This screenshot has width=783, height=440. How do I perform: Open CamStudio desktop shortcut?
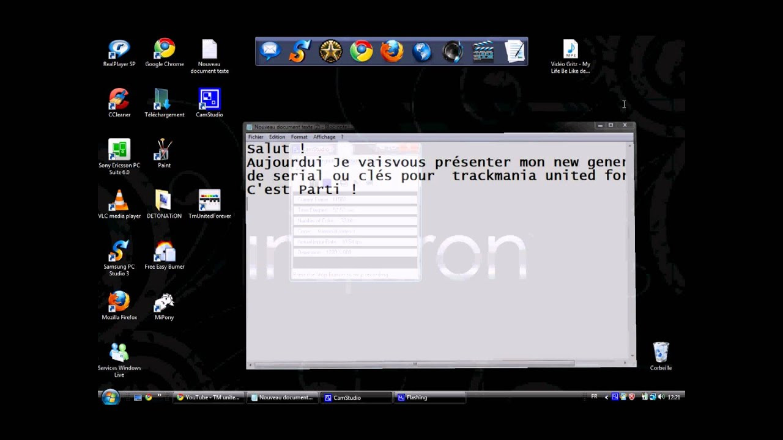209,103
